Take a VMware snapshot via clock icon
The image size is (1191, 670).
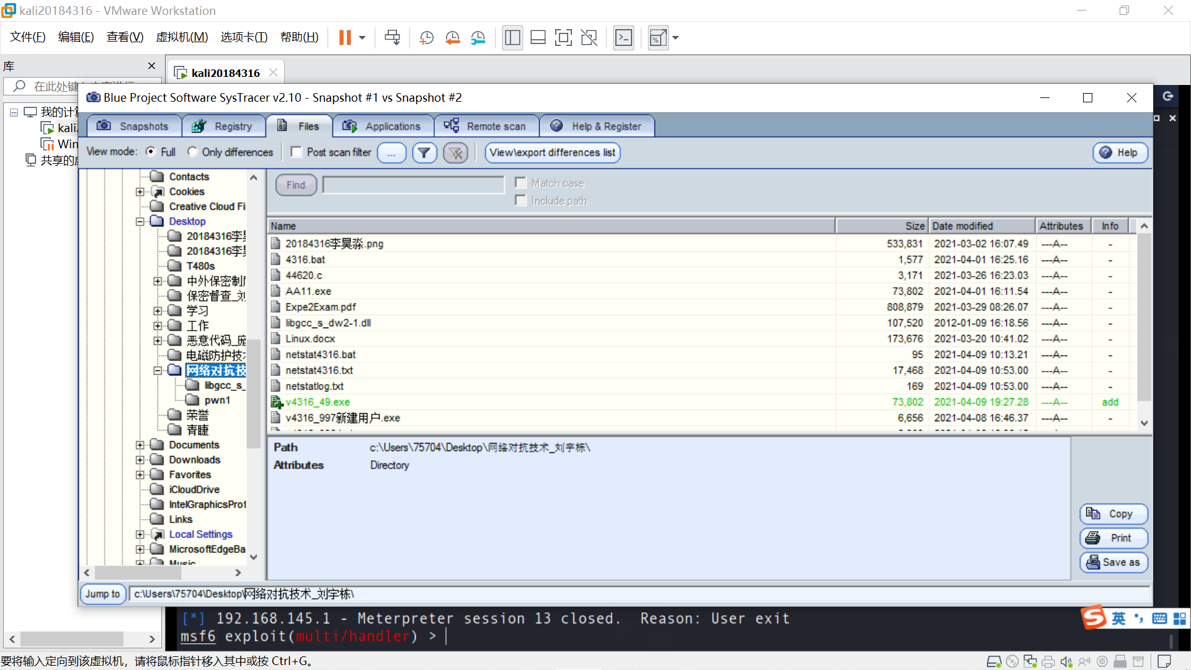pyautogui.click(x=426, y=38)
